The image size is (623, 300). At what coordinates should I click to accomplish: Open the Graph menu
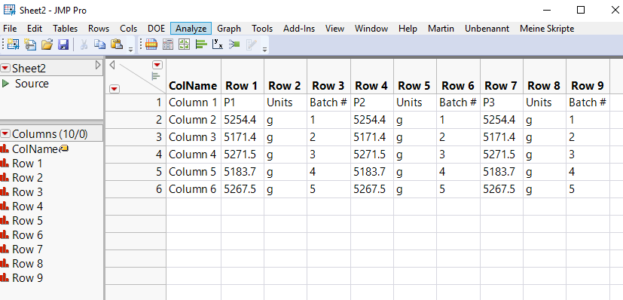[x=229, y=29]
